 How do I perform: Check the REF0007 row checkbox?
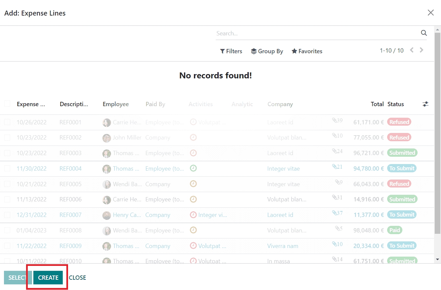(x=7, y=215)
